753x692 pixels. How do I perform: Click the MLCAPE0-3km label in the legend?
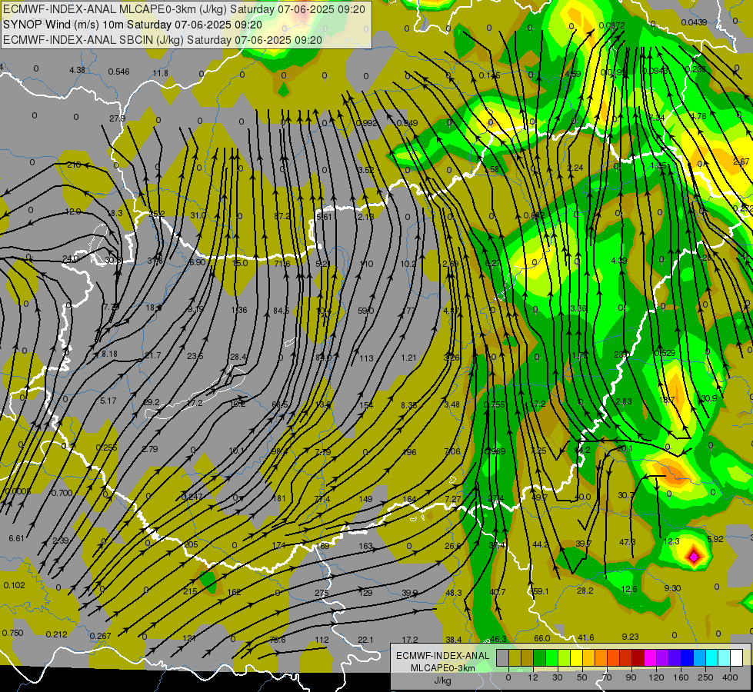click(443, 668)
